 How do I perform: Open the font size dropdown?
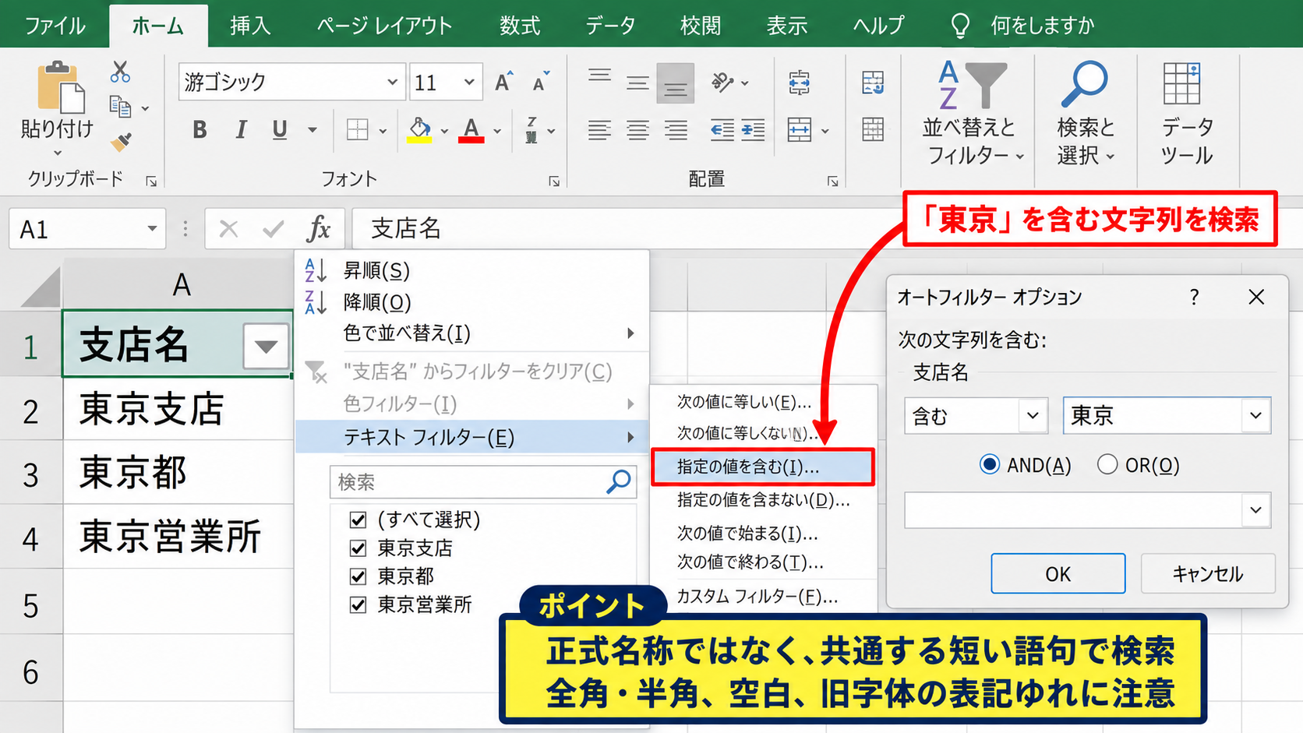[469, 82]
